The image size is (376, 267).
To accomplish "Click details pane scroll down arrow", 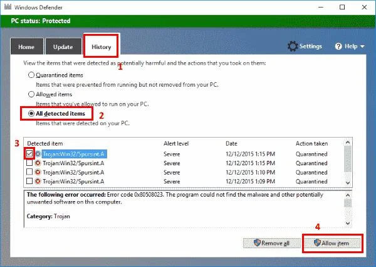I will [x=348, y=223].
